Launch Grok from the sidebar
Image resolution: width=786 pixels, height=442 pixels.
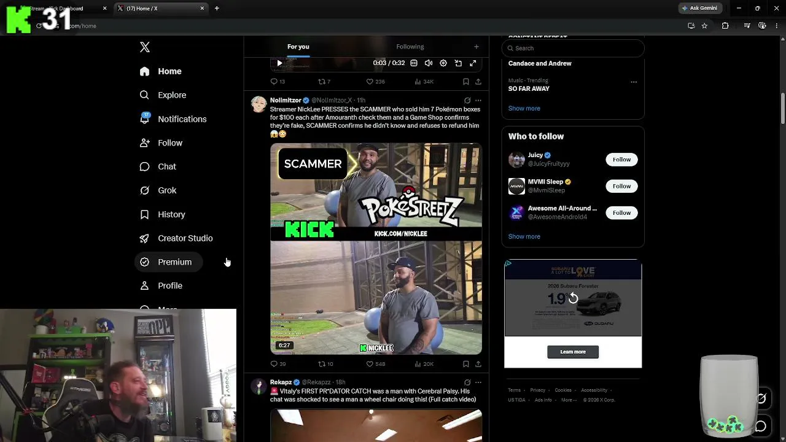coord(158,190)
